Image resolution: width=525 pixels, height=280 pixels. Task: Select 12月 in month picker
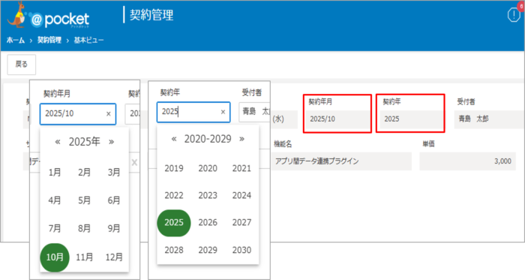click(114, 257)
